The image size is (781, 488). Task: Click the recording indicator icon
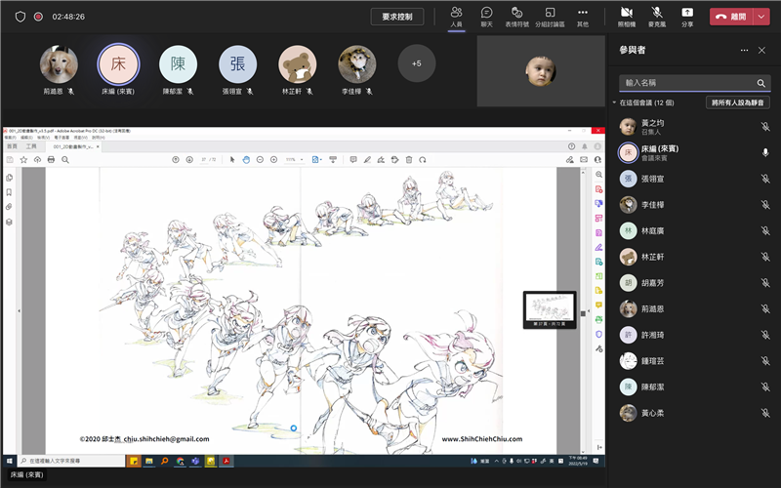(x=38, y=17)
